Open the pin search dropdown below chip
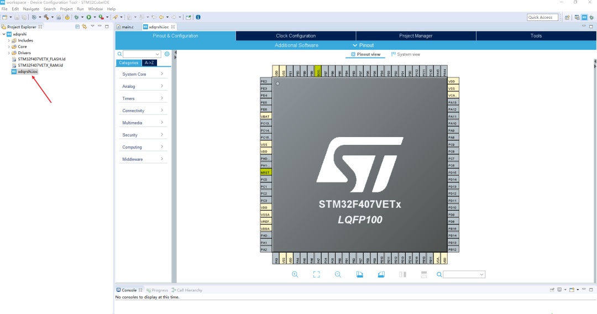 tap(481, 274)
